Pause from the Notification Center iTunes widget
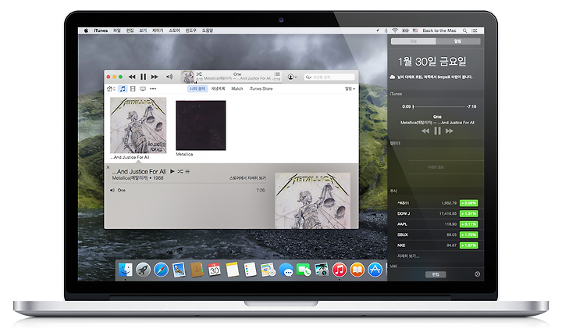 [x=437, y=131]
